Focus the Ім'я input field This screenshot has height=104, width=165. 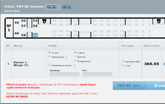(97, 75)
